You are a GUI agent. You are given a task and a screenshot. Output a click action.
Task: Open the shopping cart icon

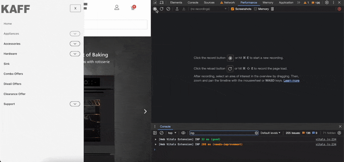pos(133,8)
